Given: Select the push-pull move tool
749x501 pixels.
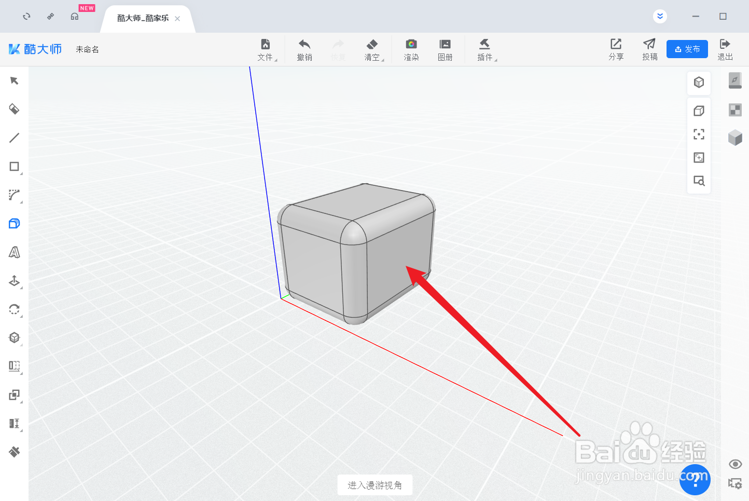Looking at the screenshot, I should click(14, 281).
